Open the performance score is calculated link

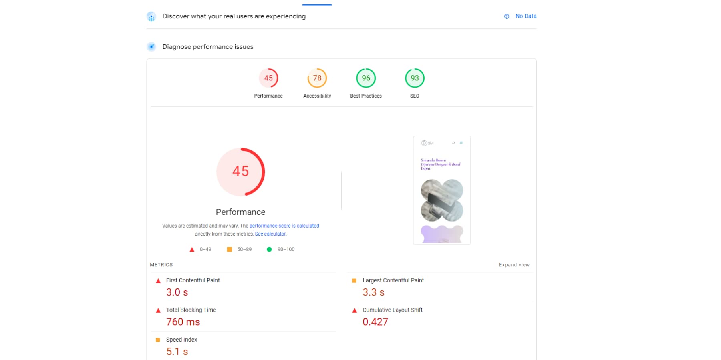pos(284,226)
